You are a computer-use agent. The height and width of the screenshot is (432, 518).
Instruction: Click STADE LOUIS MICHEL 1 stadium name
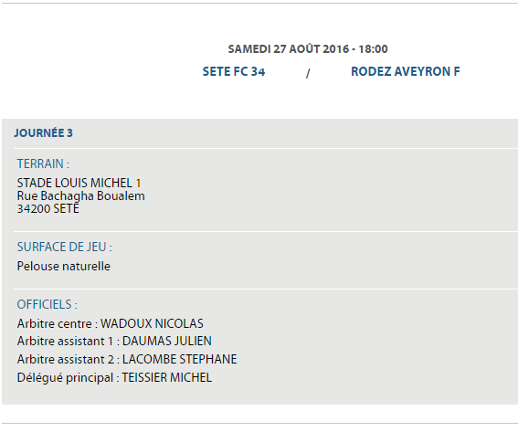(79, 183)
